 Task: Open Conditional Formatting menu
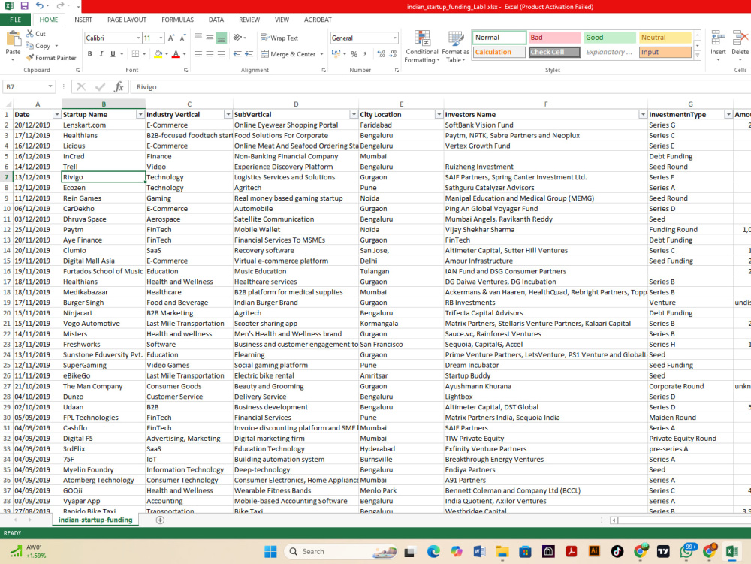(421, 47)
